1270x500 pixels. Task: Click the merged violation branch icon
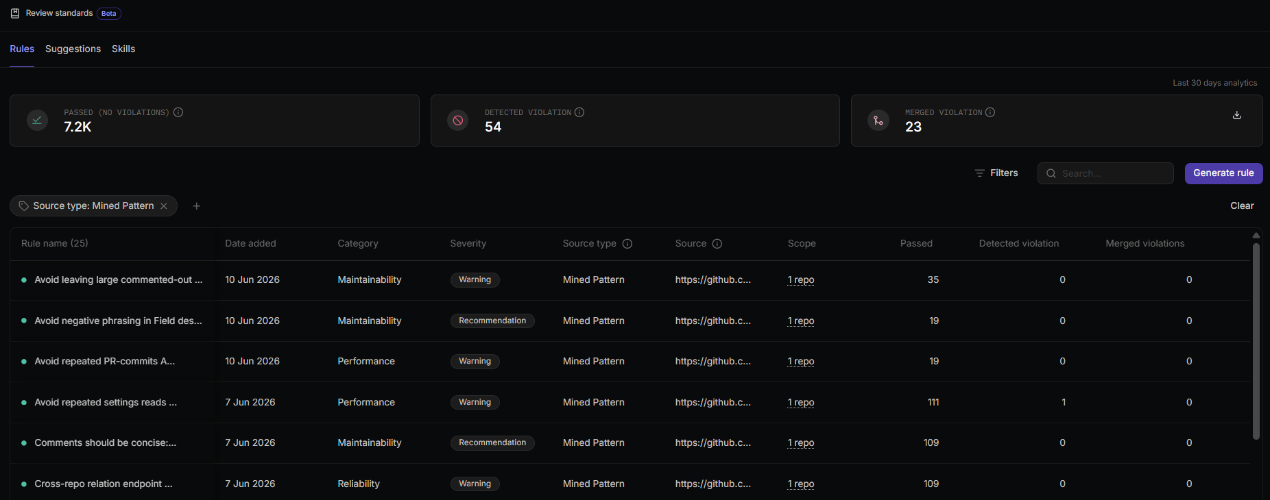point(878,121)
